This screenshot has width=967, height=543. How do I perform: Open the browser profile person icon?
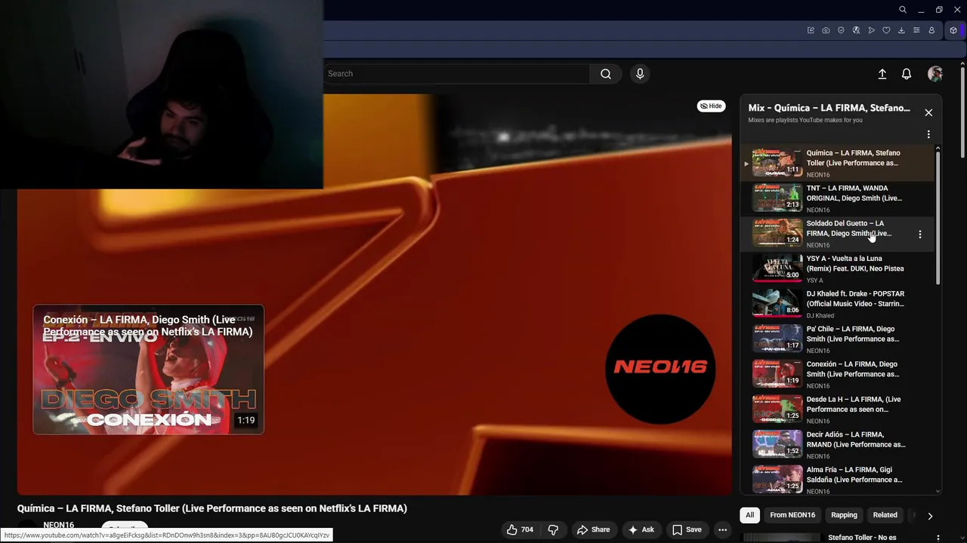click(931, 30)
